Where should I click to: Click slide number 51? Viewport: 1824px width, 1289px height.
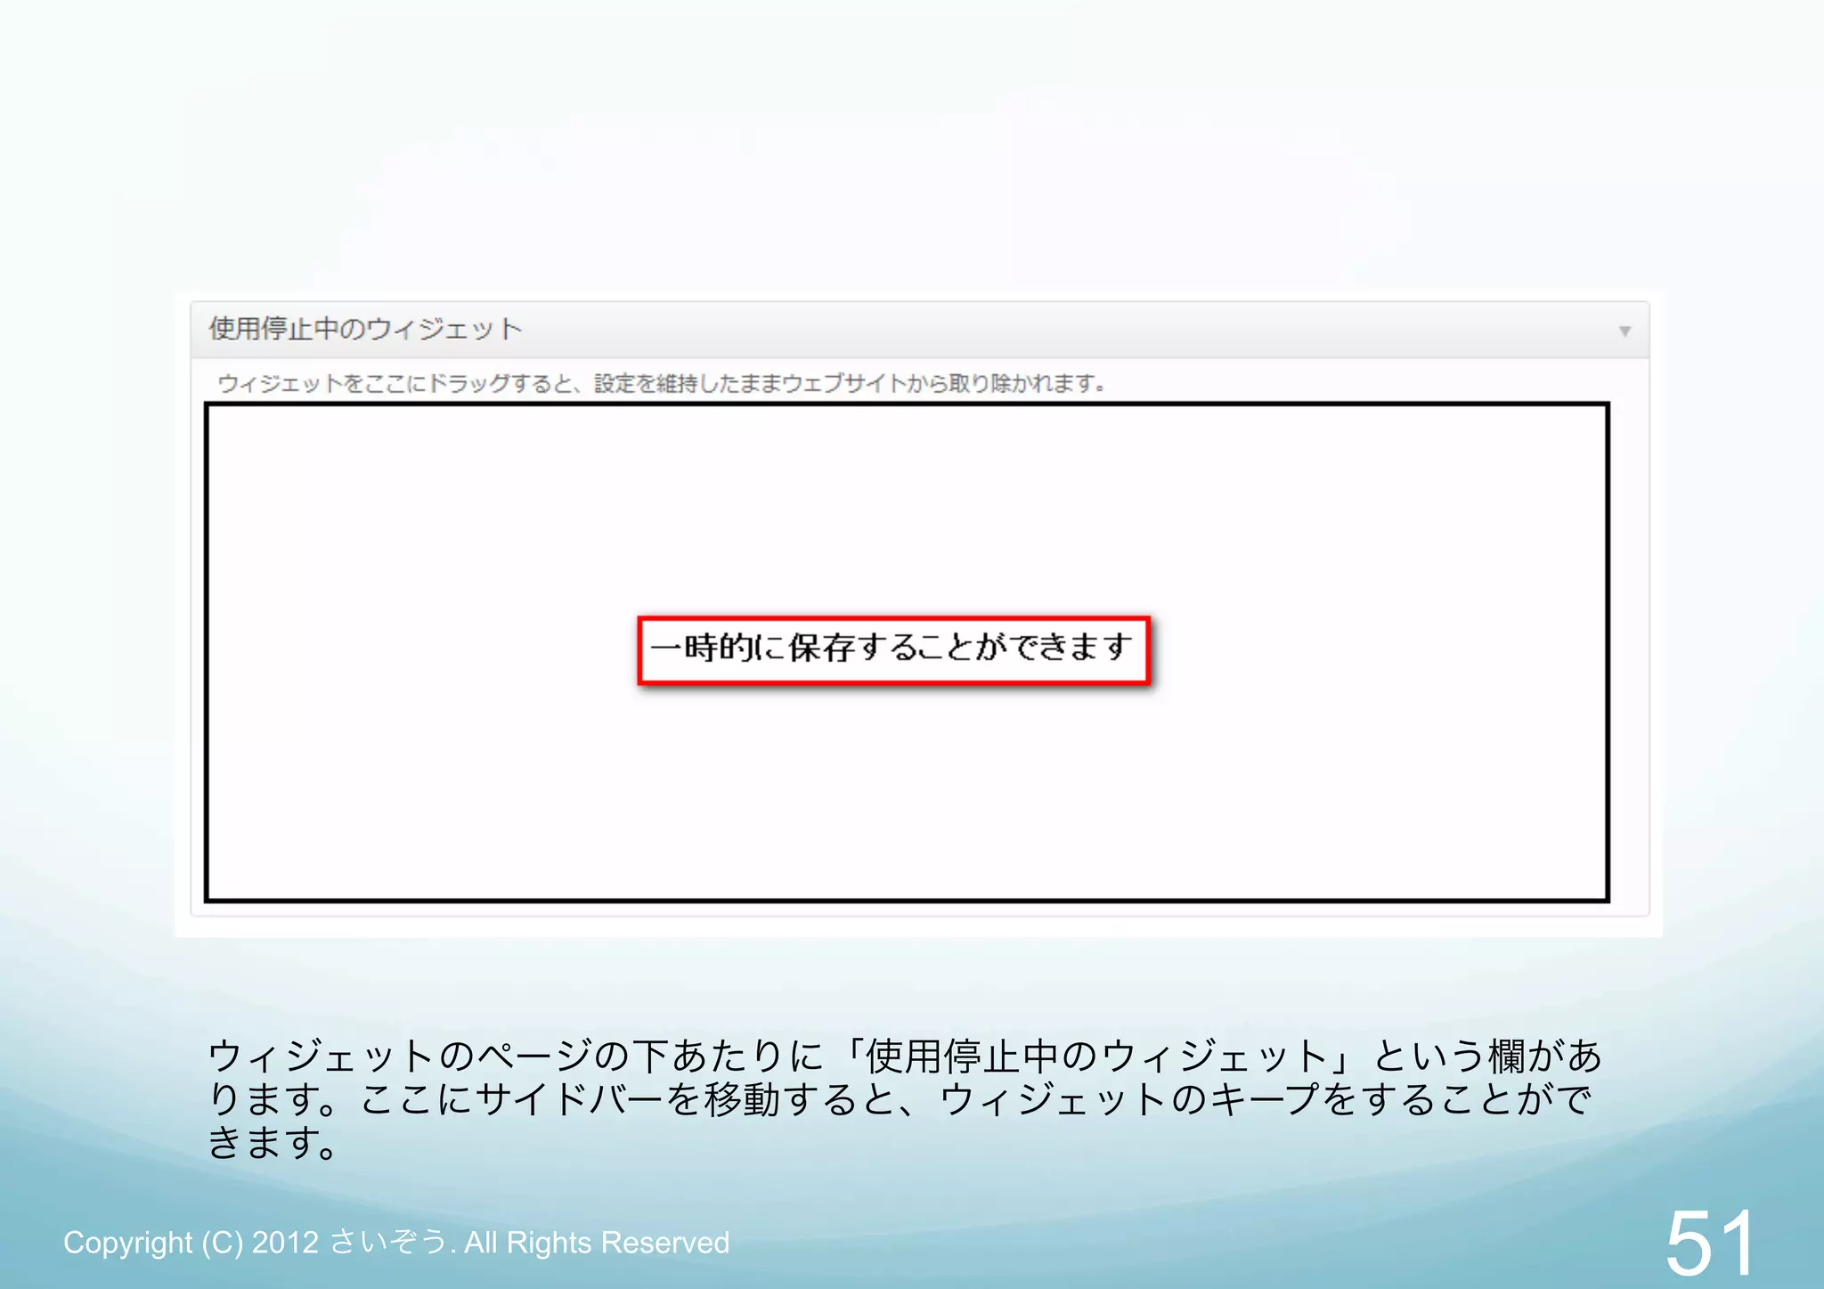point(1710,1243)
